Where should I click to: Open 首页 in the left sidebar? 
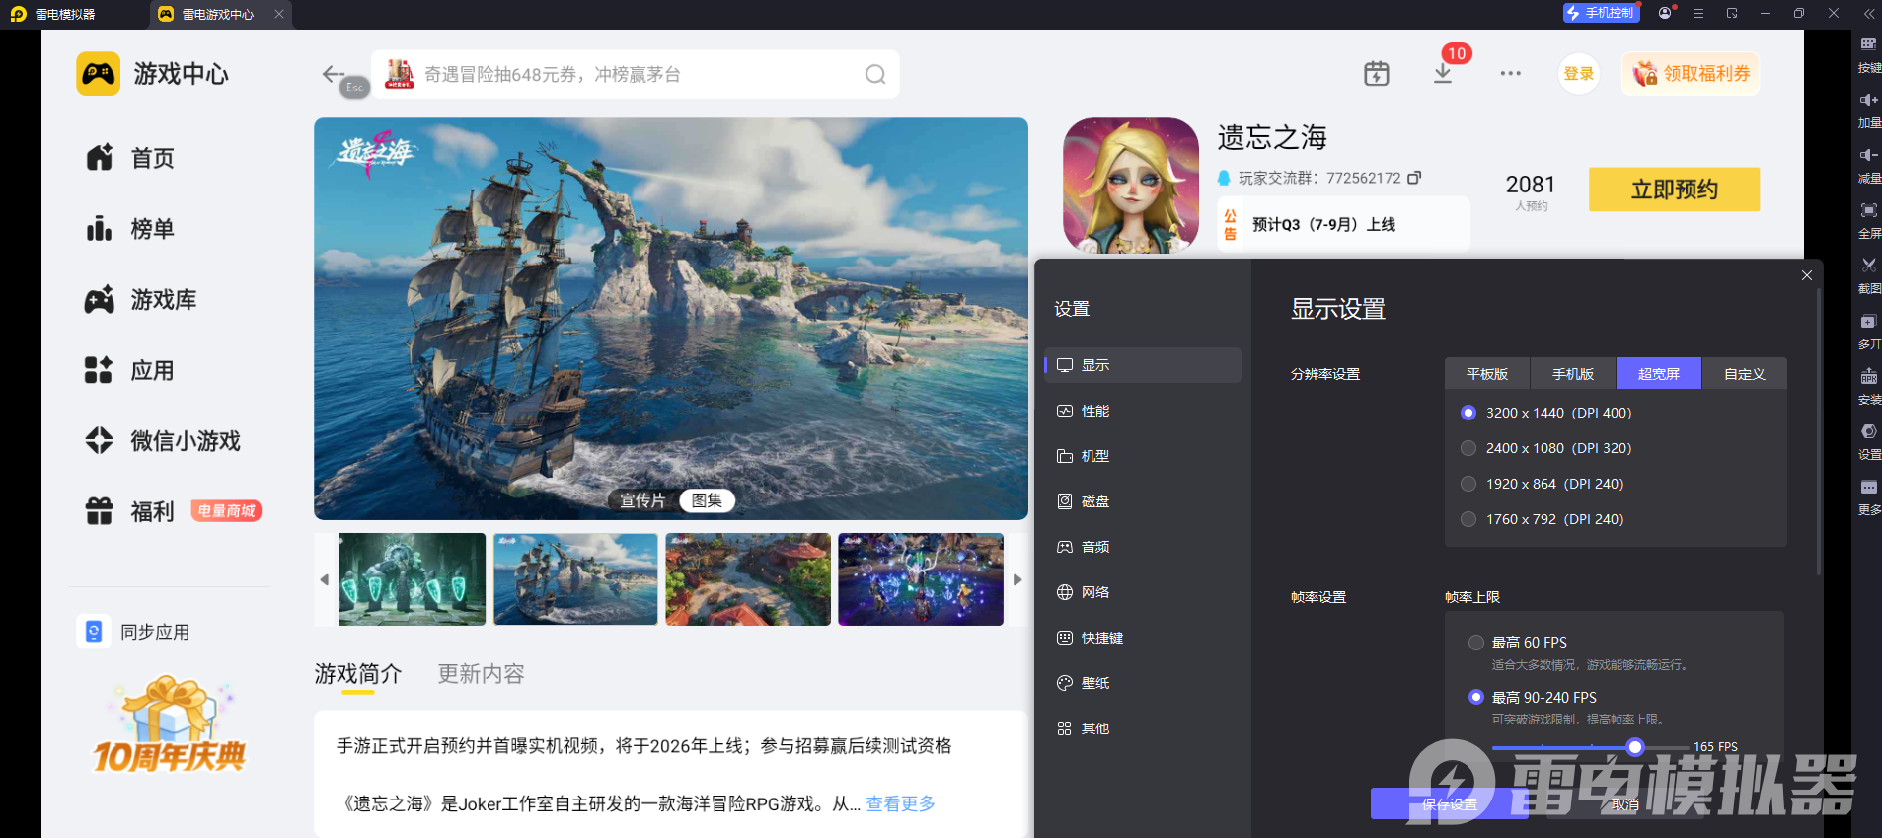130,158
